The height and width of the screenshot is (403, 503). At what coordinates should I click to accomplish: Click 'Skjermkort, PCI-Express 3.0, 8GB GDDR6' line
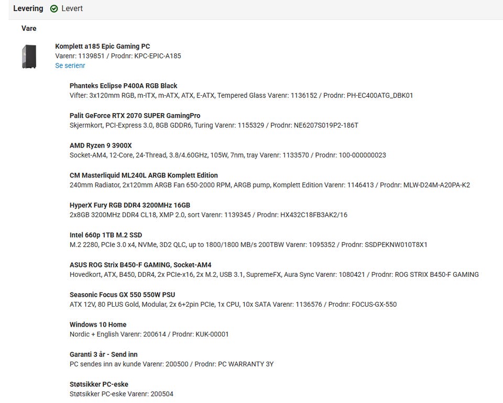coord(214,125)
